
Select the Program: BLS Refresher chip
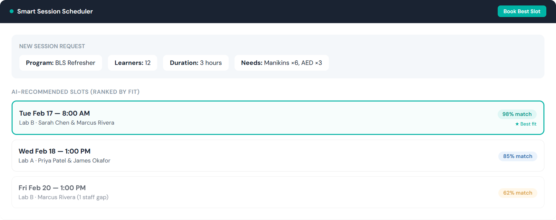(61, 63)
